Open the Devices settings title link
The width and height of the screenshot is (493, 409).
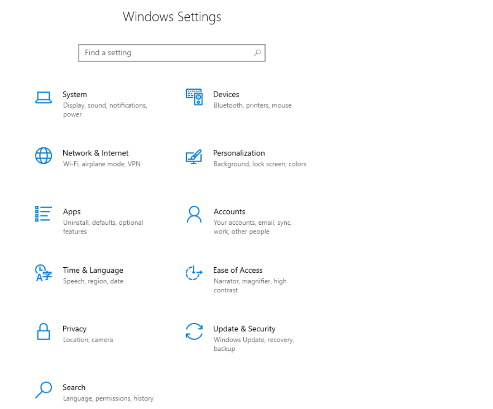(x=226, y=95)
